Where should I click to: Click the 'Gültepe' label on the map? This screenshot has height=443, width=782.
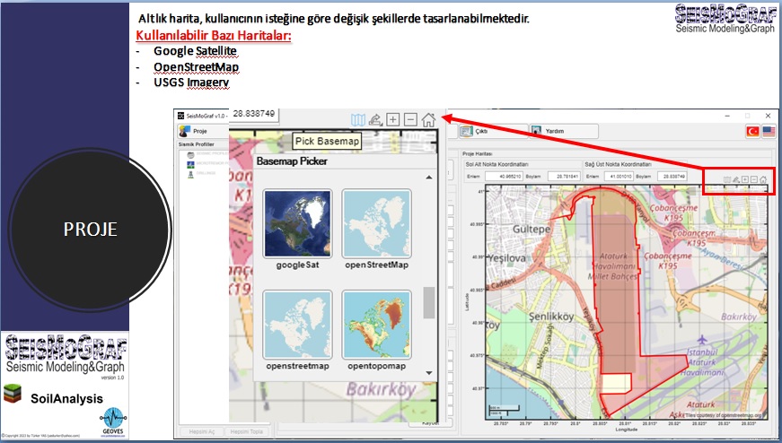[532, 230]
